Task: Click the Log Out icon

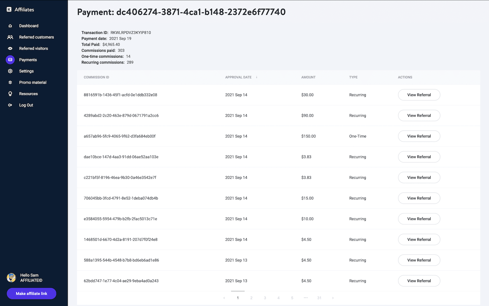Action: click(x=10, y=105)
